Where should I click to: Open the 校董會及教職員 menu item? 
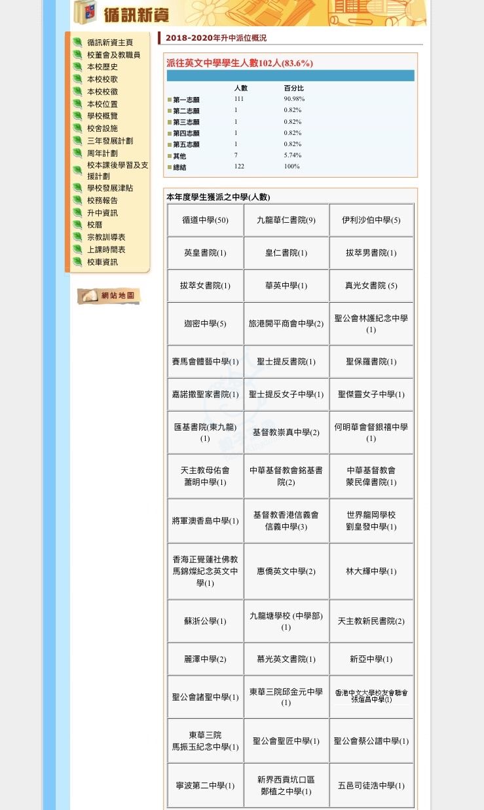[x=113, y=55]
